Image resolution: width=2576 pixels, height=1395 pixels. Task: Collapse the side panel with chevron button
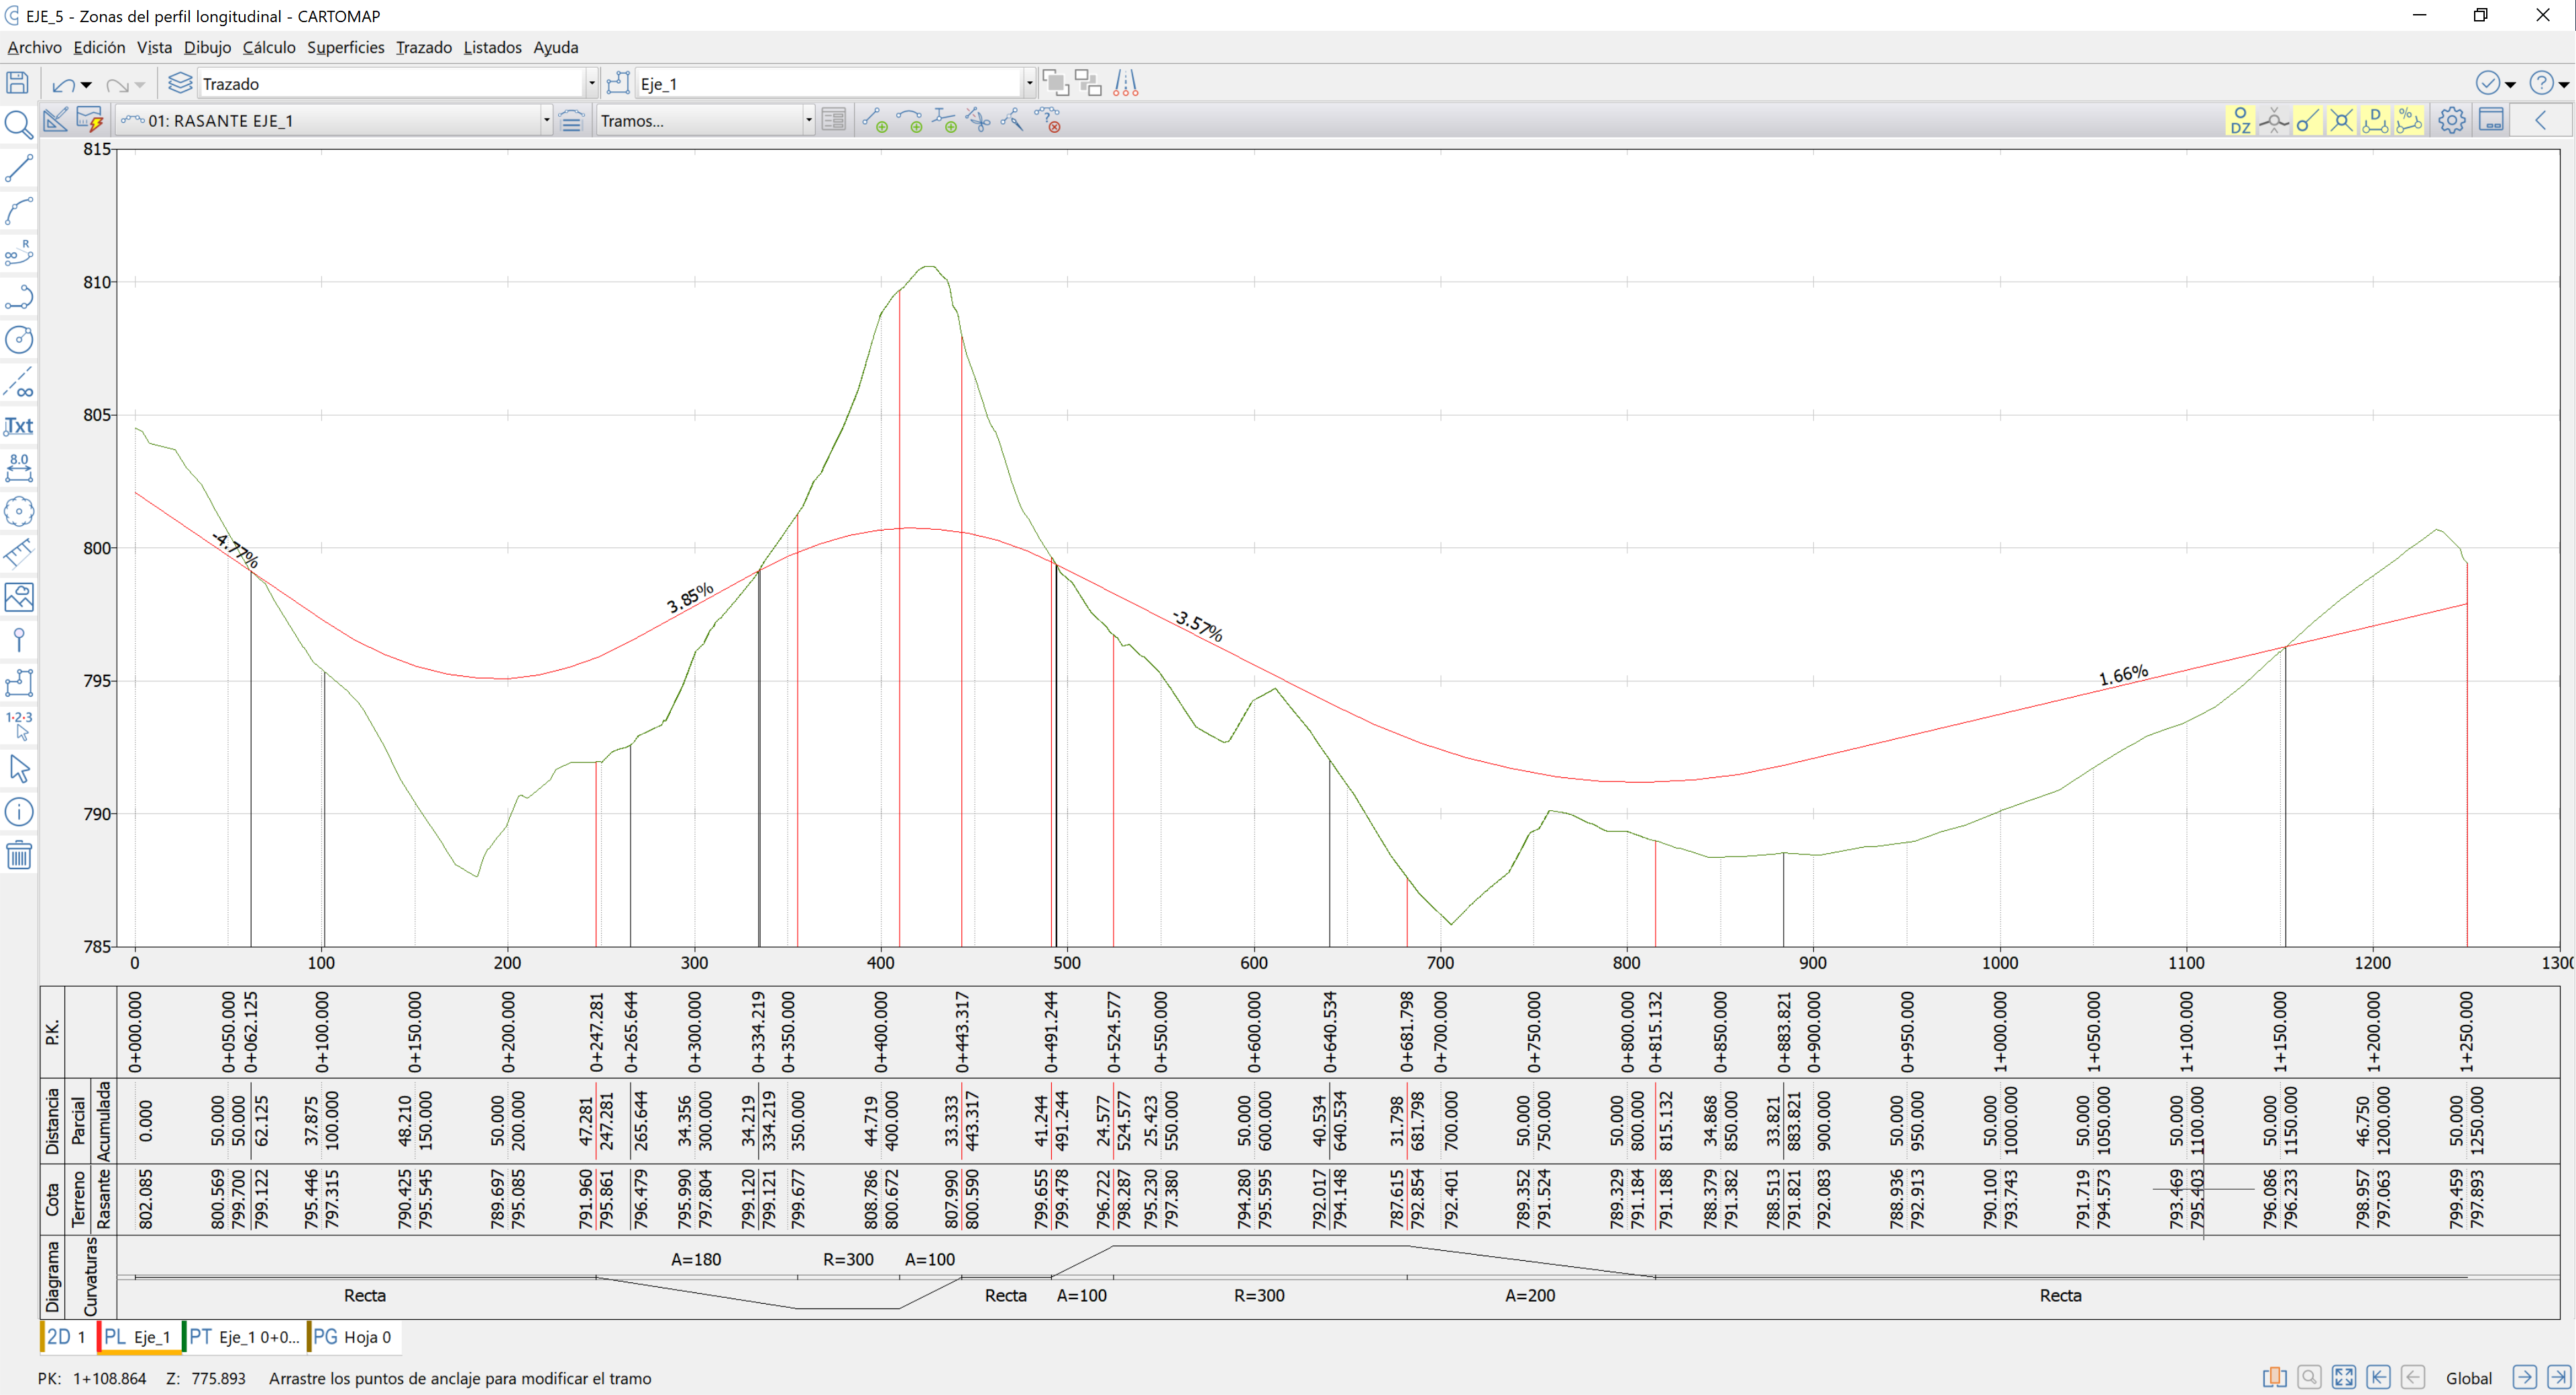[2540, 121]
